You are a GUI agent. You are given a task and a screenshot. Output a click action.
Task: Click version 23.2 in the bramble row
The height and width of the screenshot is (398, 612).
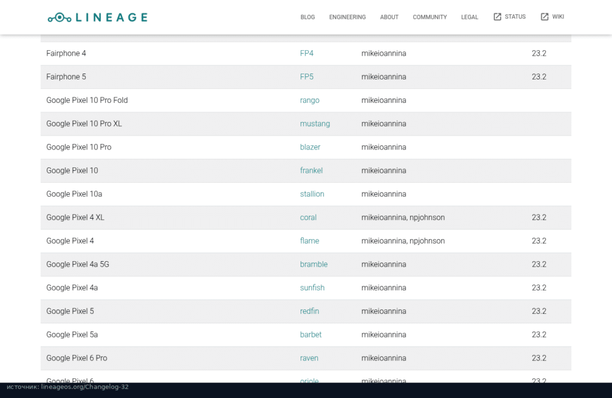539,264
